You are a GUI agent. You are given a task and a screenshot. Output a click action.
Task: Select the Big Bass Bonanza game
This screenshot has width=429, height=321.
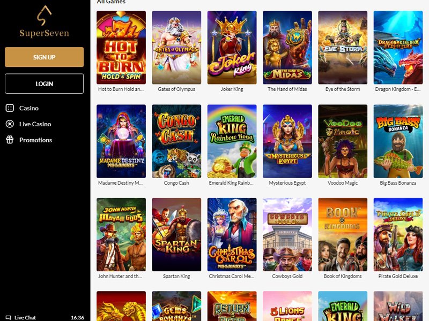[x=398, y=141]
